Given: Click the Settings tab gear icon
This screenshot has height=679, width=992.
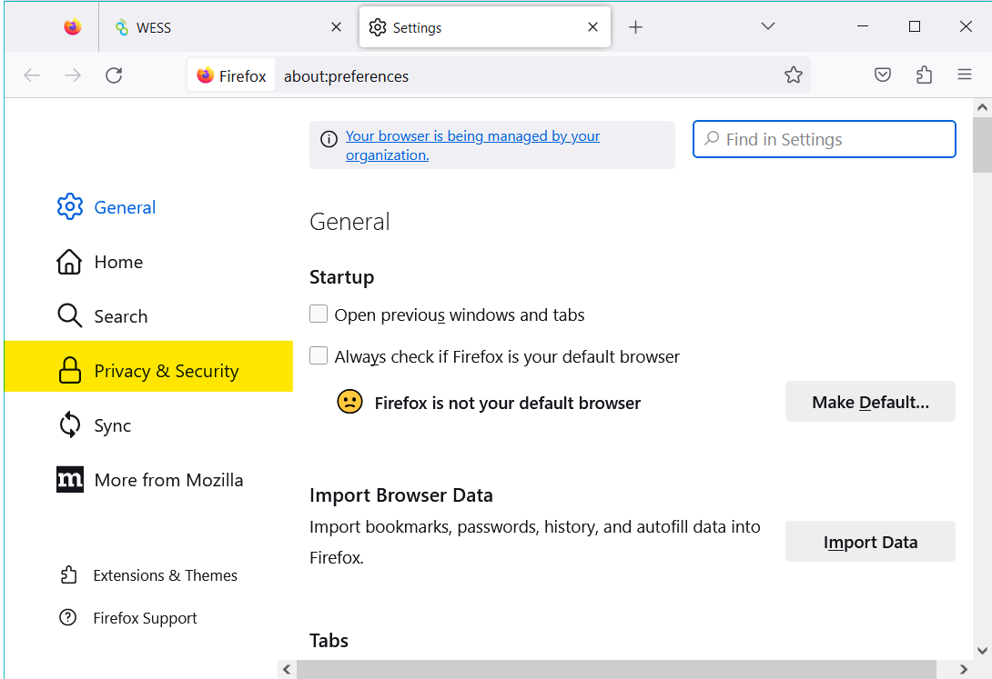Looking at the screenshot, I should point(378,27).
